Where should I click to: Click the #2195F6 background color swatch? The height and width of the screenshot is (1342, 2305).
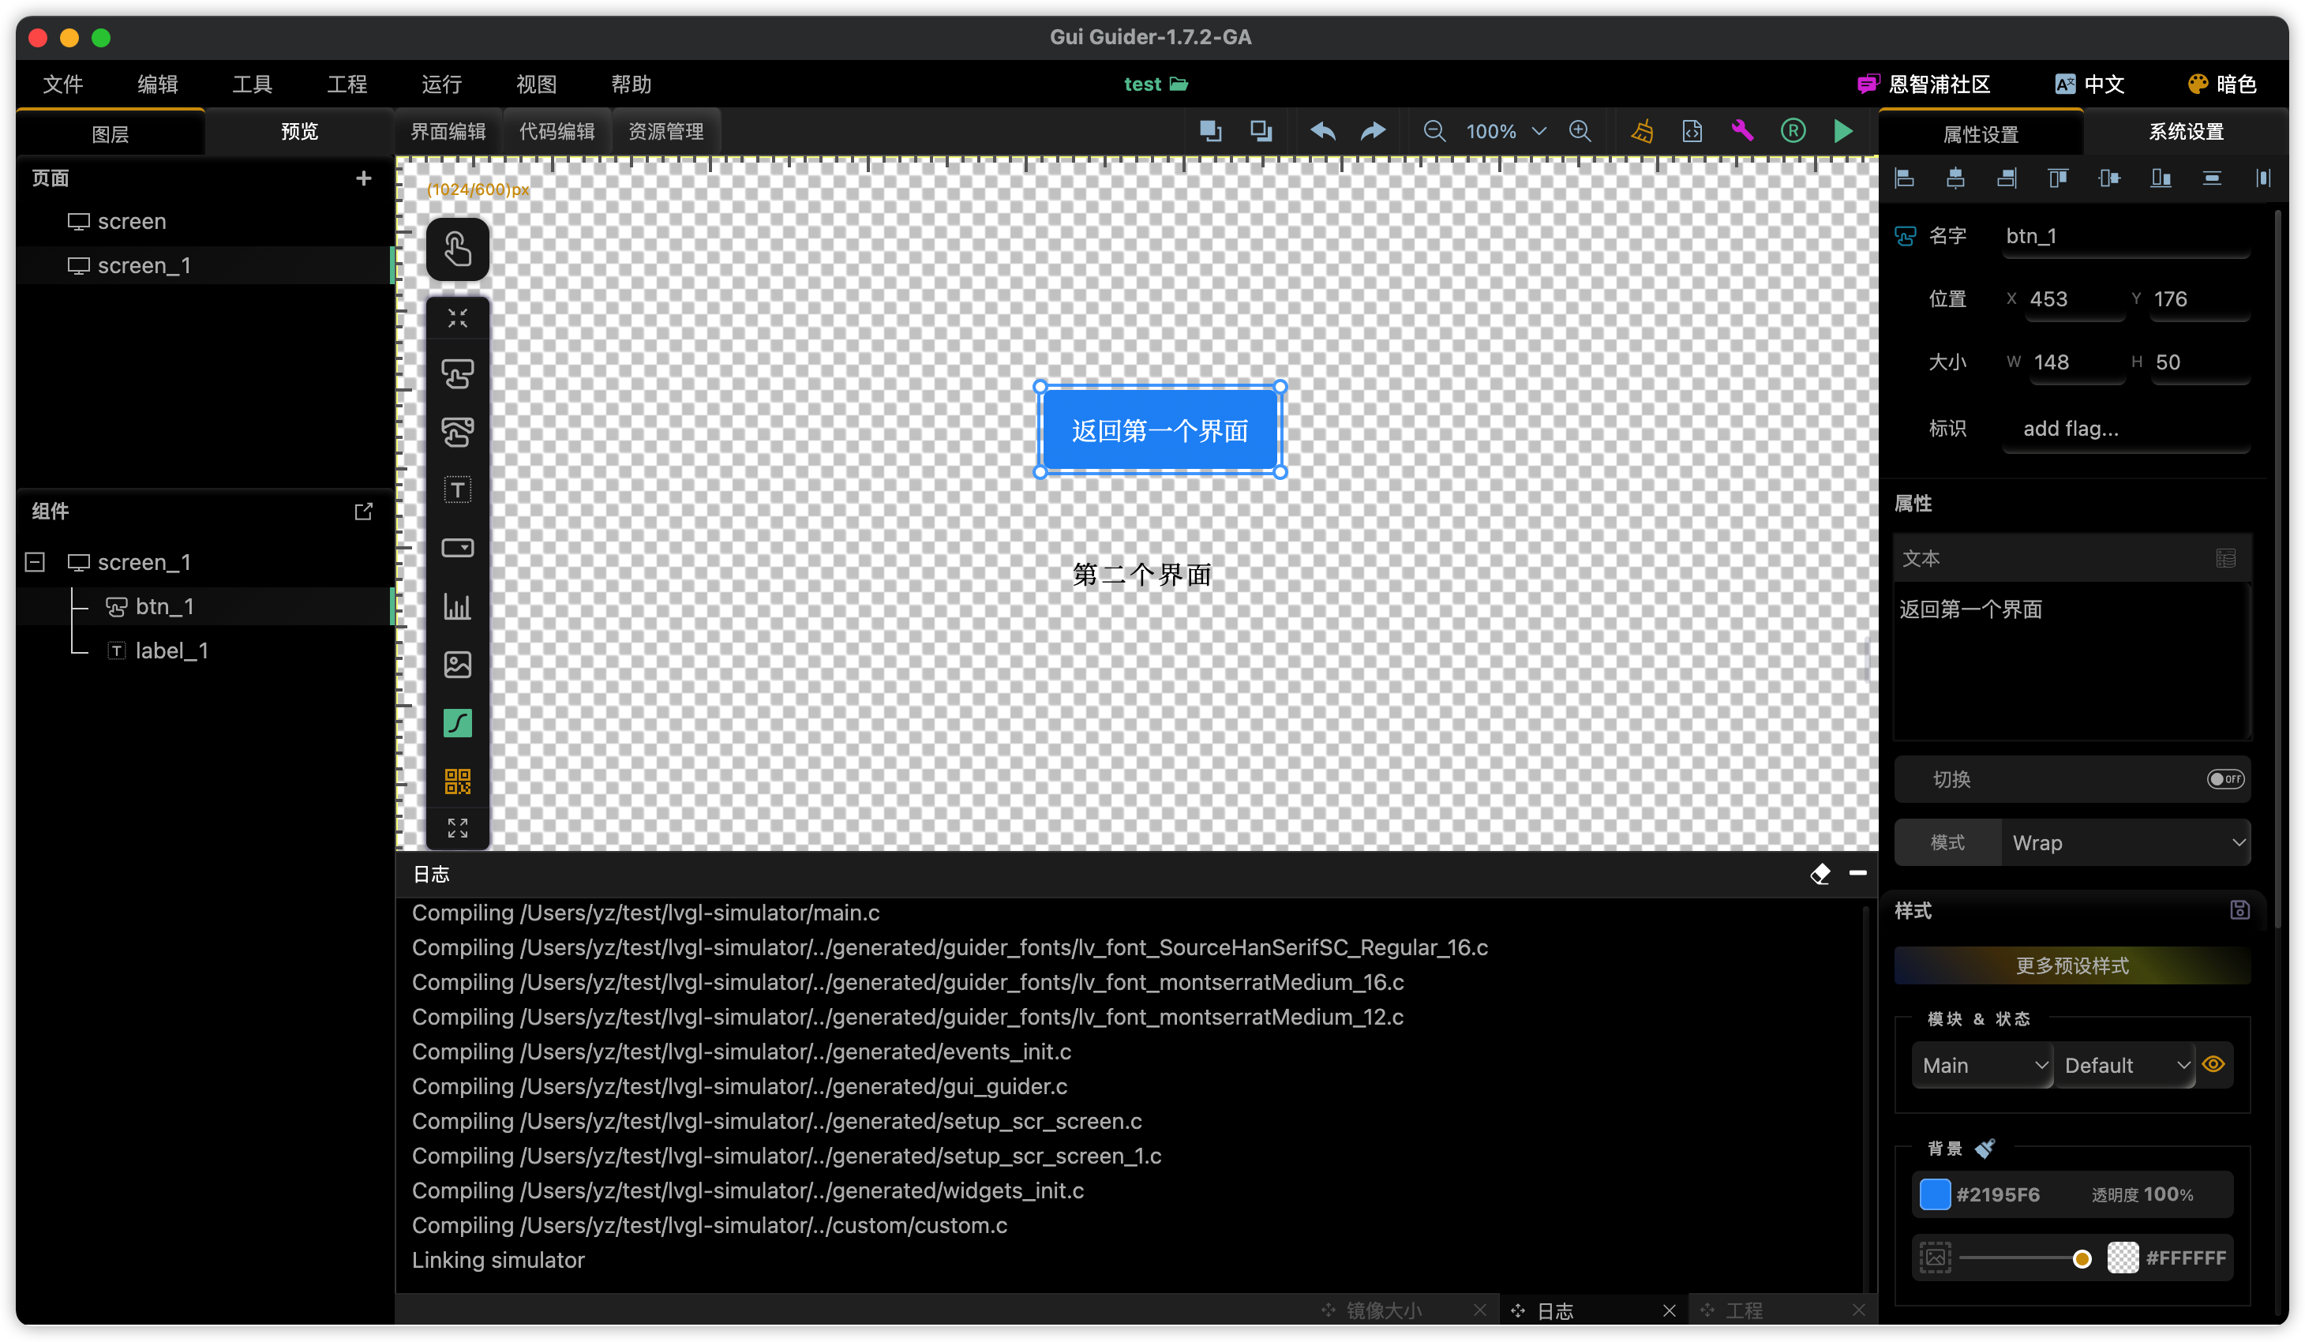point(1934,1194)
